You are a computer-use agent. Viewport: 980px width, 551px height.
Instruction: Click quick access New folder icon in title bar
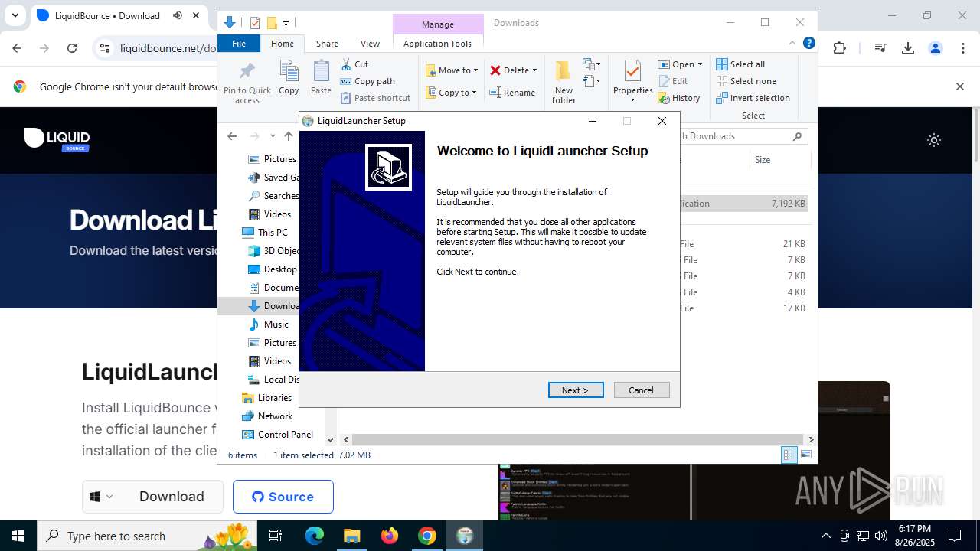coord(271,23)
